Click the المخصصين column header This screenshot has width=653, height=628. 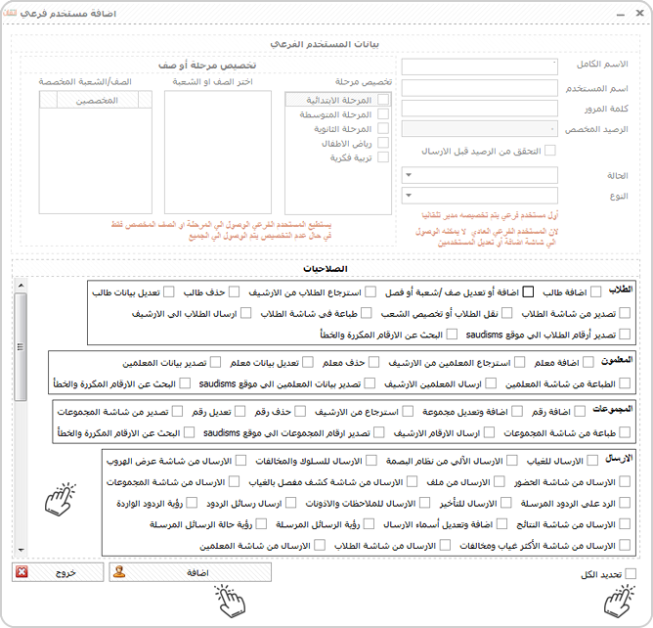click(x=97, y=101)
